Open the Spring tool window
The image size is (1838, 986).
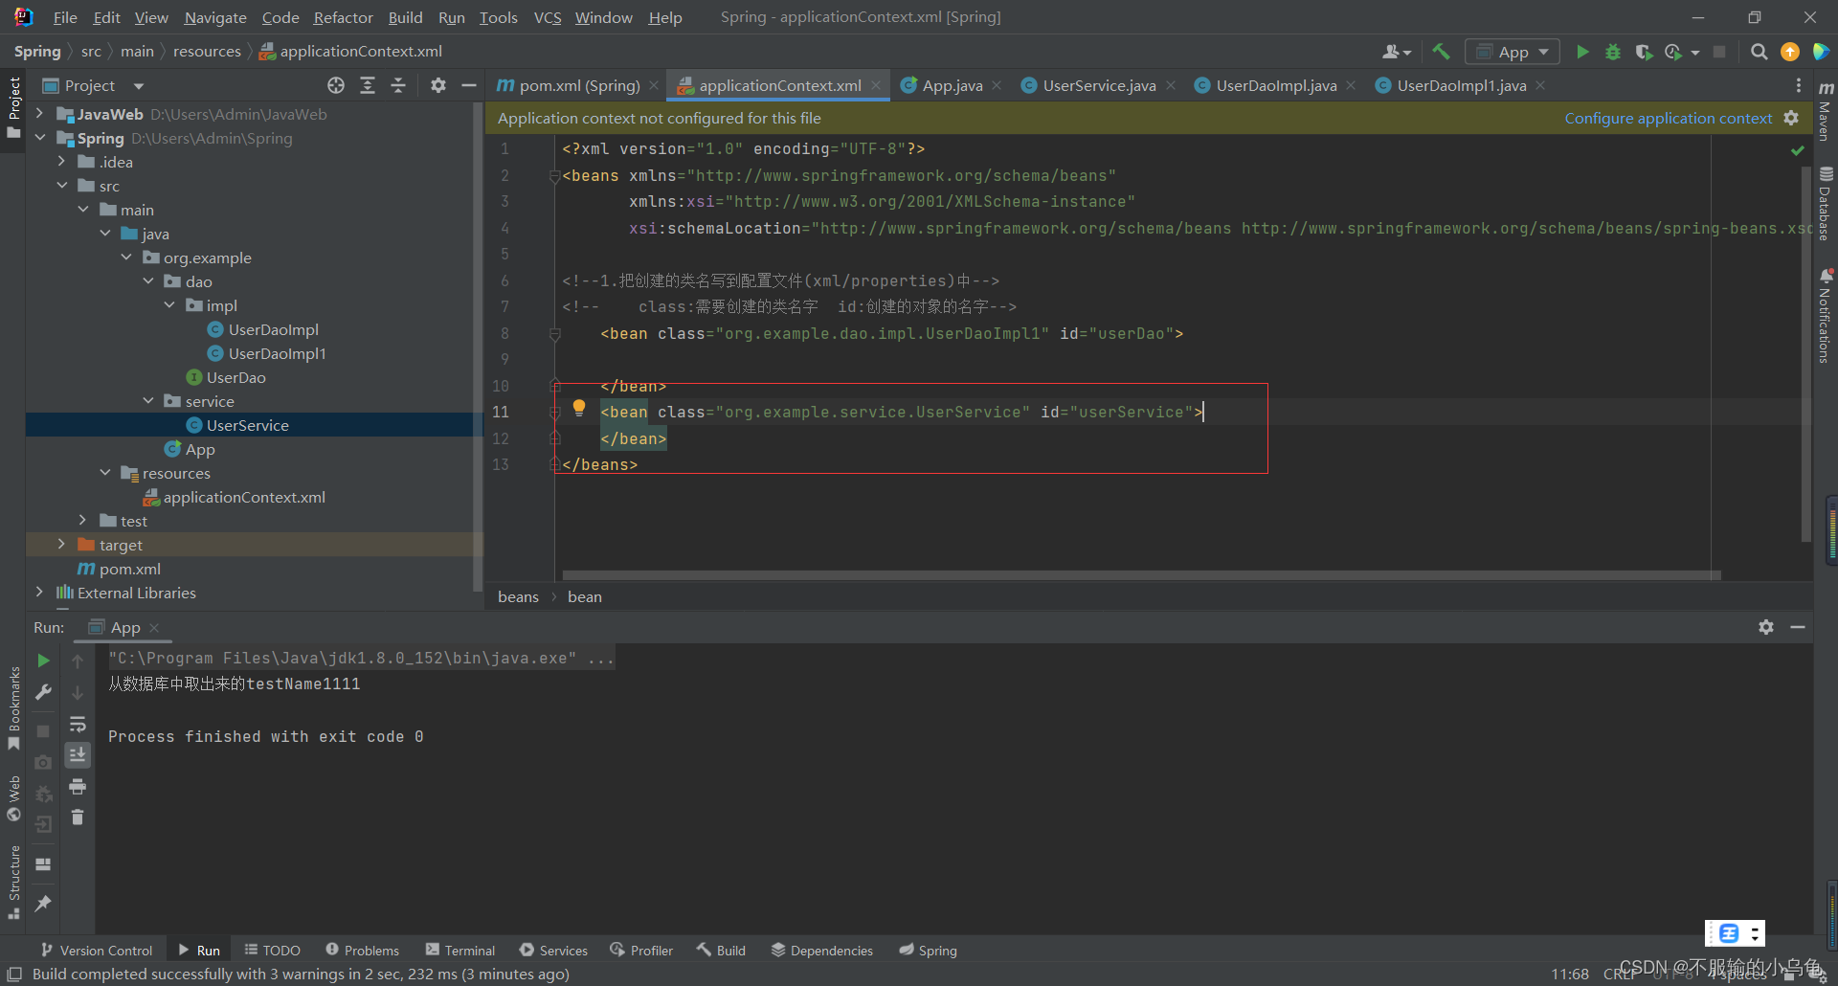[928, 951]
